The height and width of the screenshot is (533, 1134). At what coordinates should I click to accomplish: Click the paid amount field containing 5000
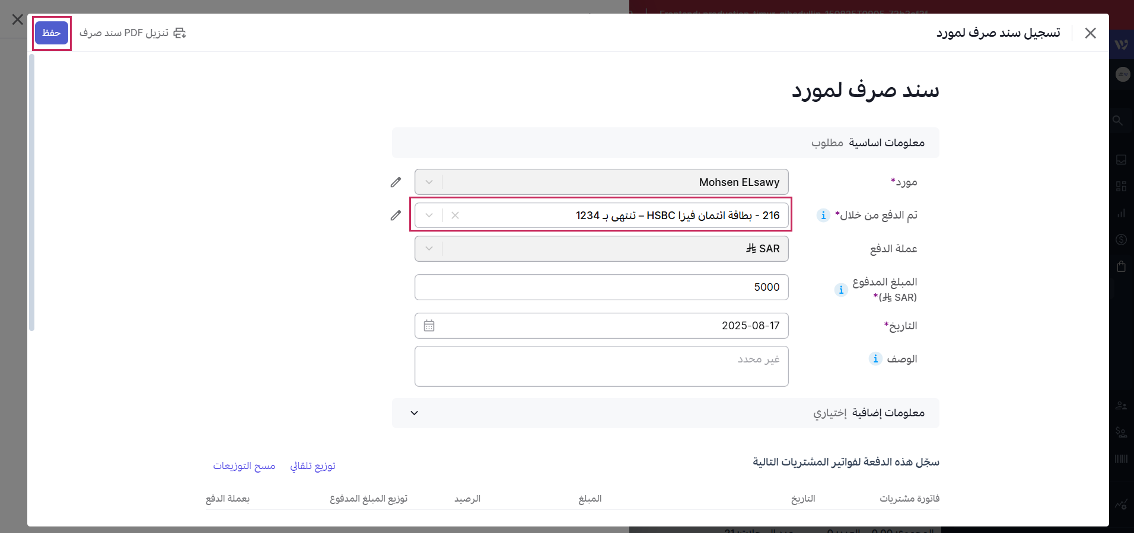(x=601, y=287)
